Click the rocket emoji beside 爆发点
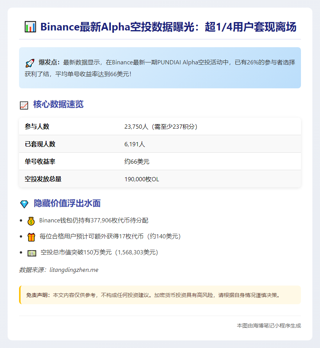320x348 pixels. 30,63
